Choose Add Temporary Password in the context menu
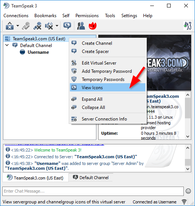195x206 pixels. [108, 71]
